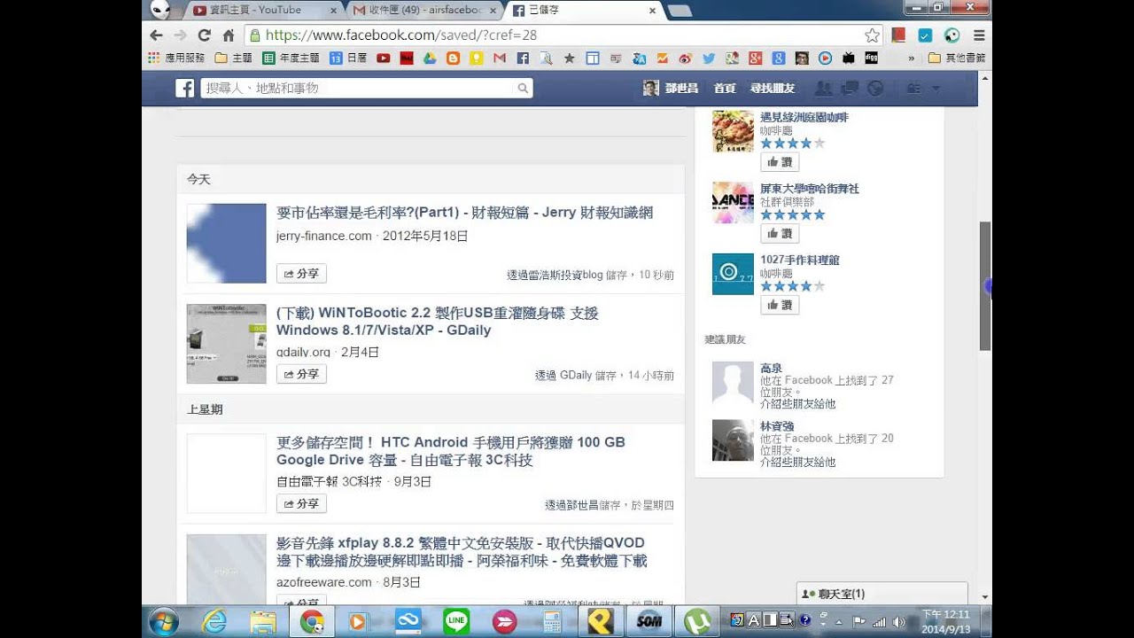Open Internet Explorer from the taskbar
Image resolution: width=1134 pixels, height=638 pixels.
214,622
